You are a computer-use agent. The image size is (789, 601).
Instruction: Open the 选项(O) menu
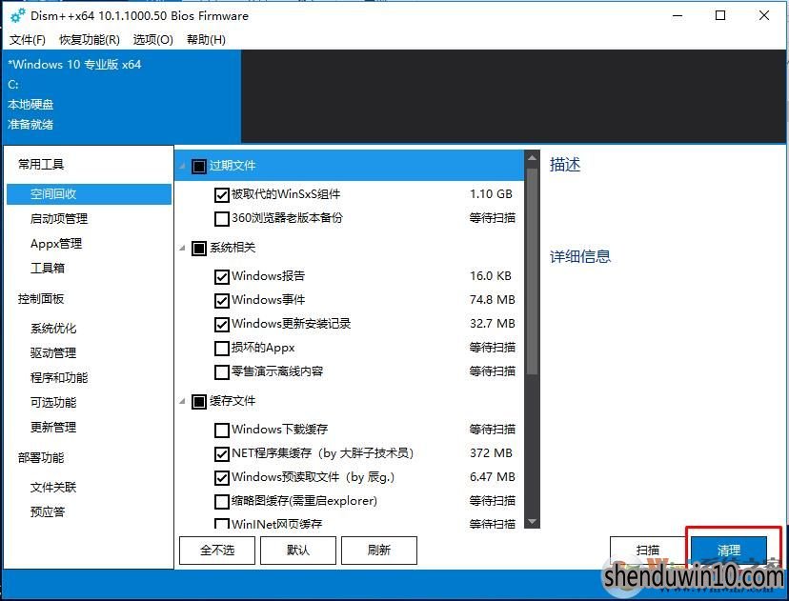click(x=153, y=40)
